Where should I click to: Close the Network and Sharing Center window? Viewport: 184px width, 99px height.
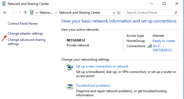(x=177, y=4)
